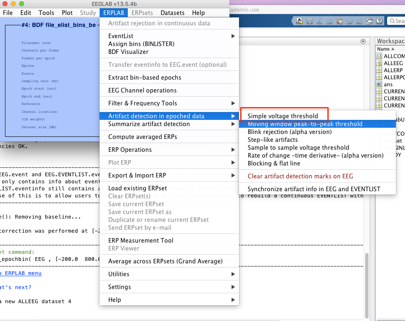Expand Settings submenu
This screenshot has height=321, width=405.
[x=169, y=287]
